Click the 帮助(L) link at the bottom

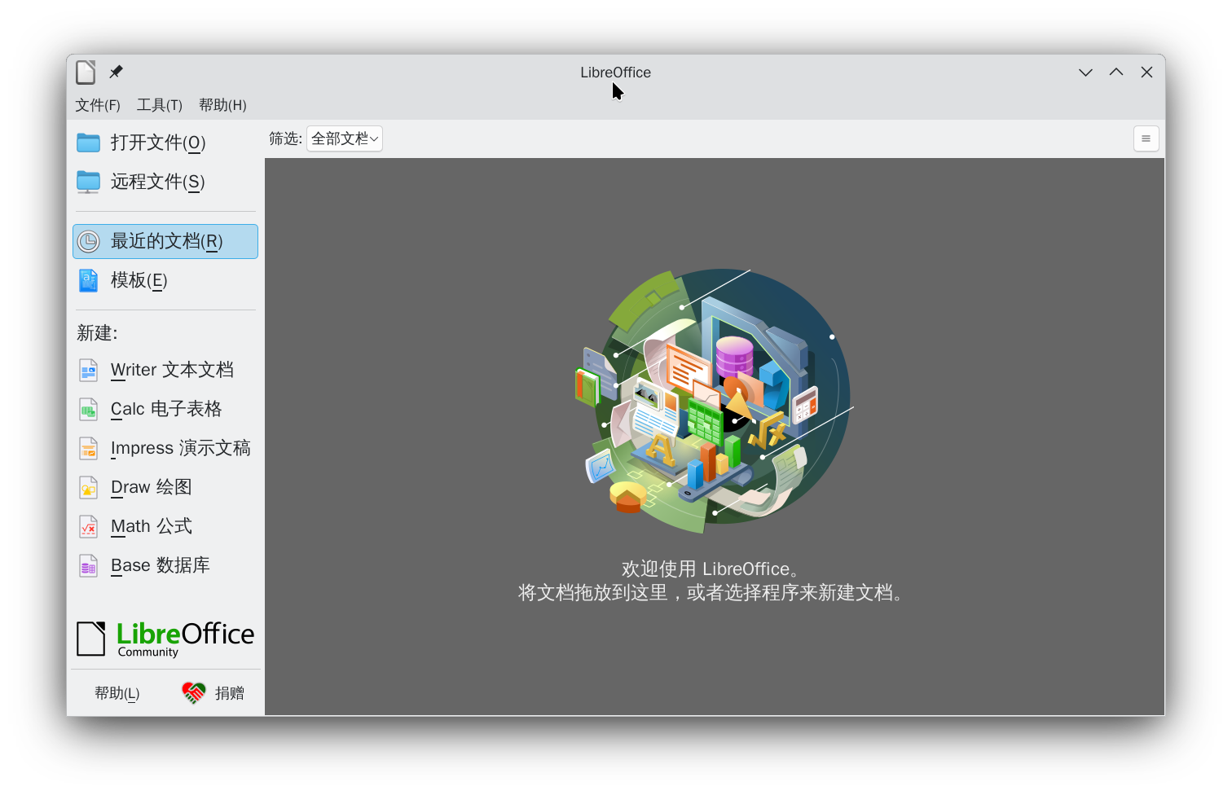pyautogui.click(x=116, y=693)
